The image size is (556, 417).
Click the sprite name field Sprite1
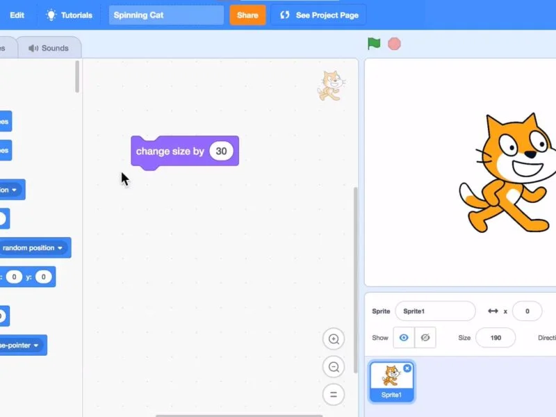coord(435,311)
